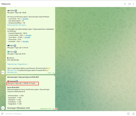The image size is (136, 116).
Task: Click sender avatar beside the 11:45 message
Action: pyautogui.click(x=3, y=108)
